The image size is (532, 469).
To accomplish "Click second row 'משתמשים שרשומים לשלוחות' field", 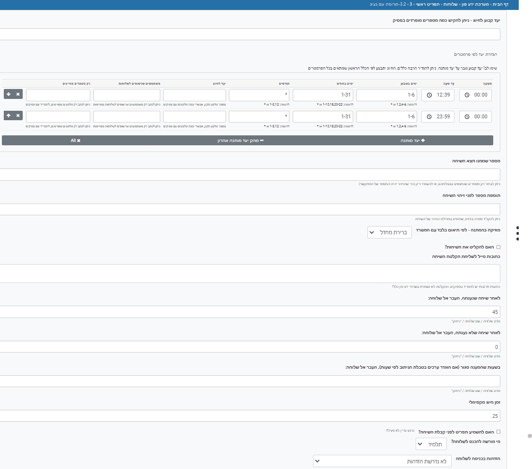I will (x=127, y=117).
